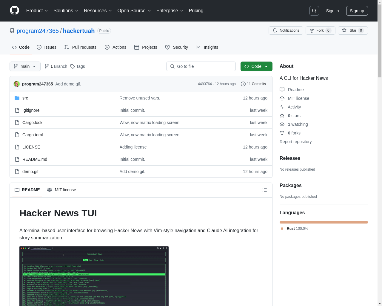Expand the Solutions menu
This screenshot has height=306, width=382.
point(66,10)
